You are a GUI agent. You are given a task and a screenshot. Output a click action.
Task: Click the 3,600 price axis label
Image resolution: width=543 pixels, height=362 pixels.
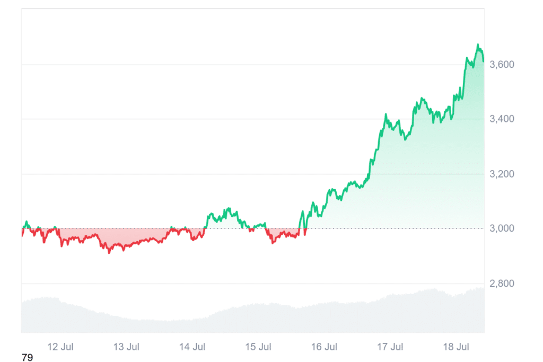(x=502, y=65)
